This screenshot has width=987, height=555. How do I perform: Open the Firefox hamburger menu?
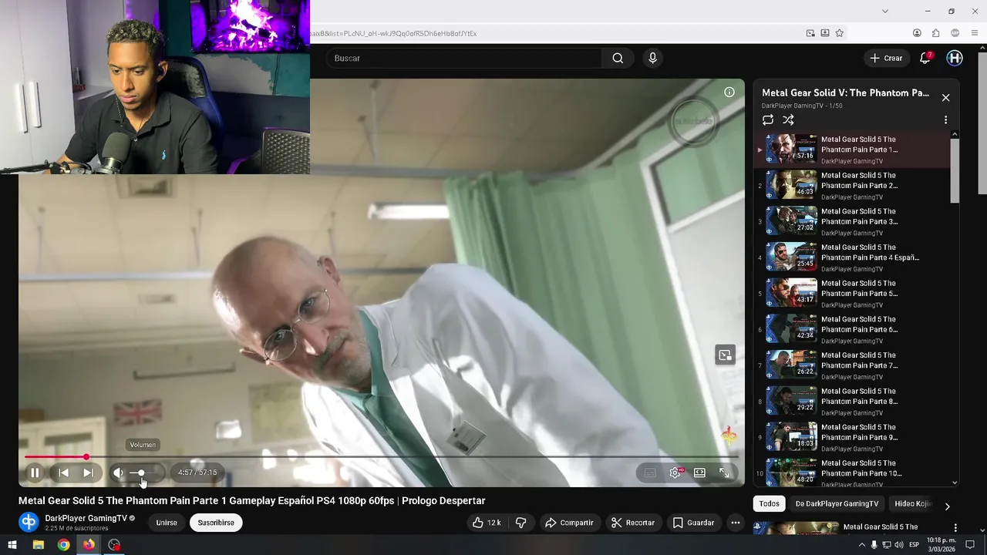[x=975, y=33]
